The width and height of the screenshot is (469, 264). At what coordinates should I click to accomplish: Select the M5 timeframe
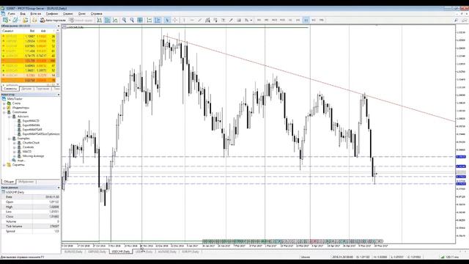(x=267, y=20)
